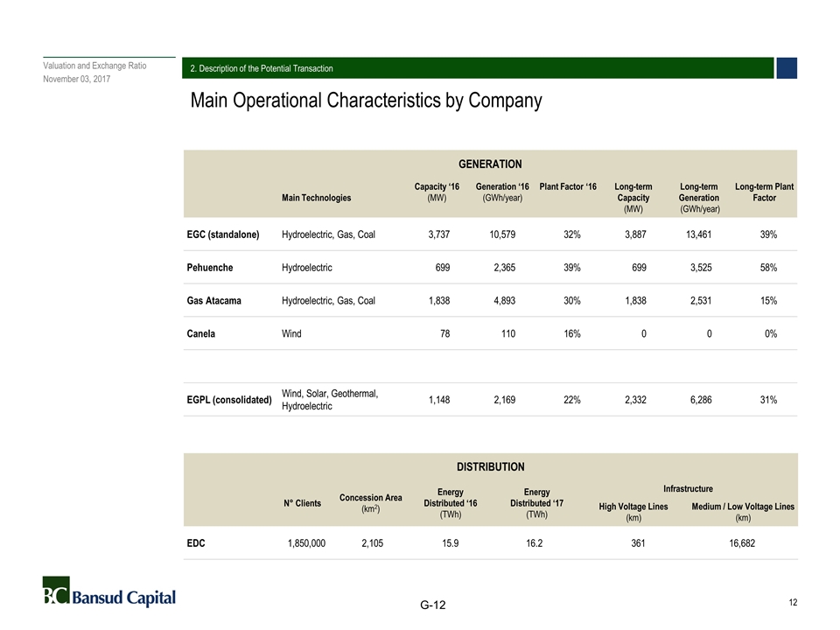Select the 'EGPL (consolidated)' row label
The width and height of the screenshot is (840, 630).
[x=229, y=400]
